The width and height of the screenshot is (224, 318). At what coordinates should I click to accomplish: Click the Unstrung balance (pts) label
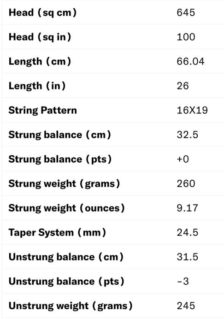pos(66,282)
